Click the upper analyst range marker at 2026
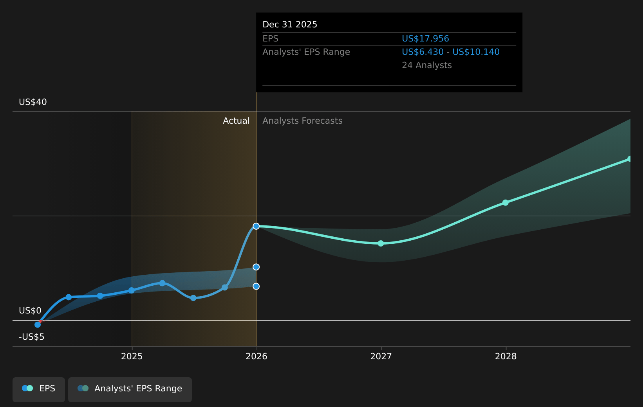This screenshot has height=407, width=643. pos(256,267)
